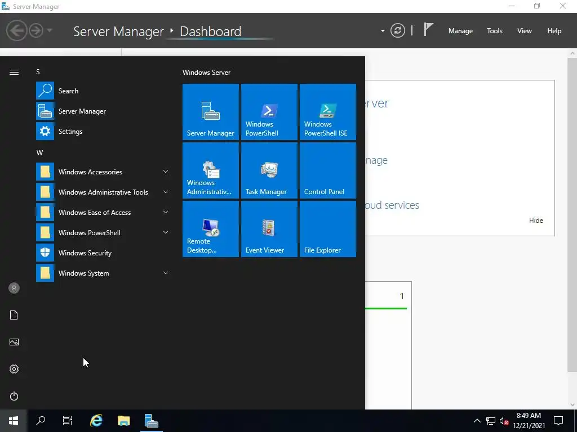Open the Control Panel tile
Image resolution: width=577 pixels, height=432 pixels.
point(327,170)
